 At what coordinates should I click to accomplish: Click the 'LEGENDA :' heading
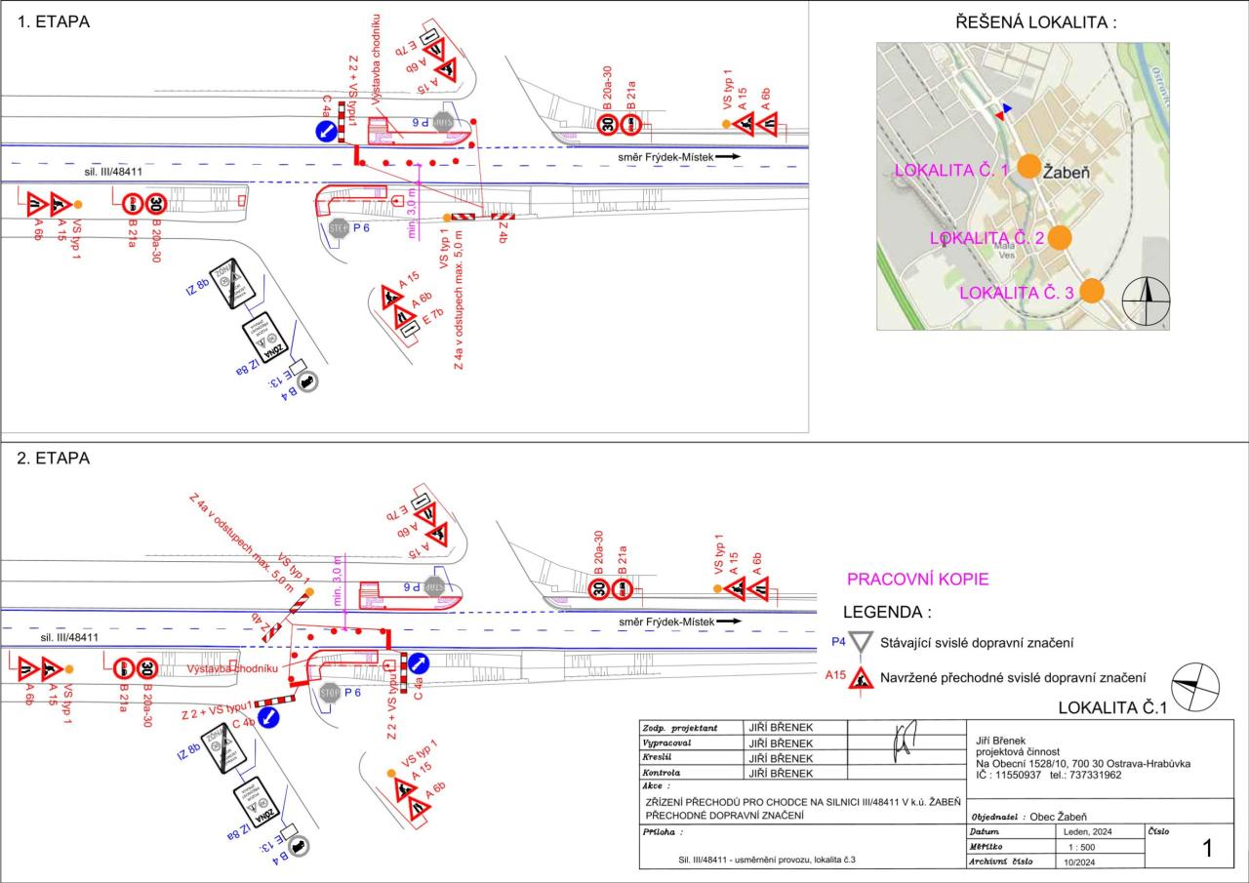pyautogui.click(x=887, y=613)
